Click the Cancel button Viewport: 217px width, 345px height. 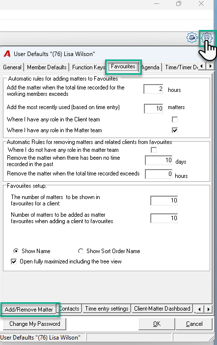point(194,324)
